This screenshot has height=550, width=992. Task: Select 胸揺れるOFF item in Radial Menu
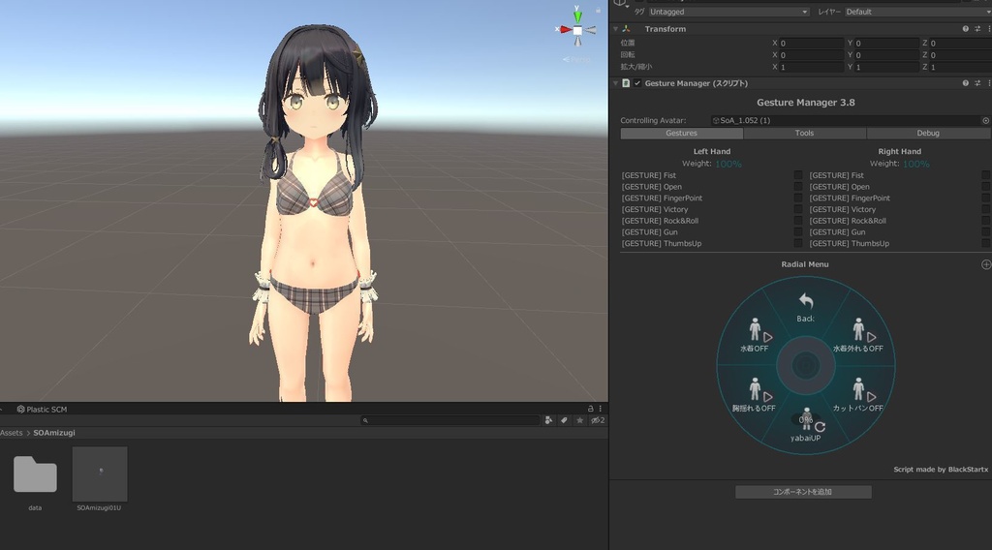coord(754,395)
